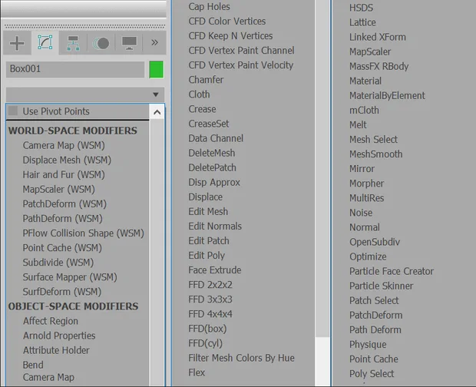Select the Displace modifier
The height and width of the screenshot is (387, 476).
(206, 197)
